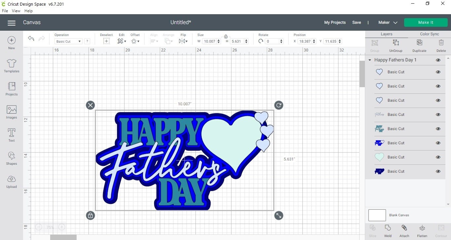Hide the Fathers script text layer

pyautogui.click(x=438, y=115)
